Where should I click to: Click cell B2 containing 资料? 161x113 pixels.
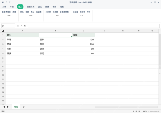click(55, 40)
